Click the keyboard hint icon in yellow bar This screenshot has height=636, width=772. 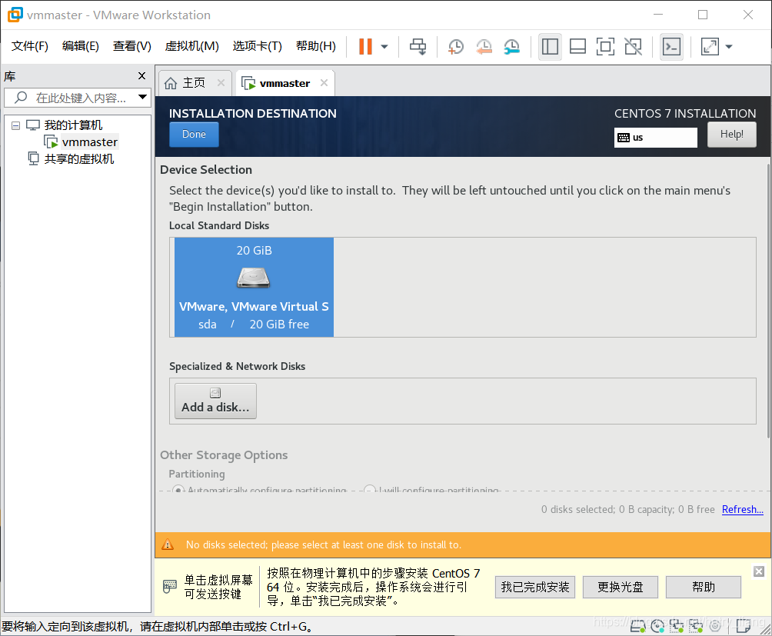pyautogui.click(x=169, y=586)
